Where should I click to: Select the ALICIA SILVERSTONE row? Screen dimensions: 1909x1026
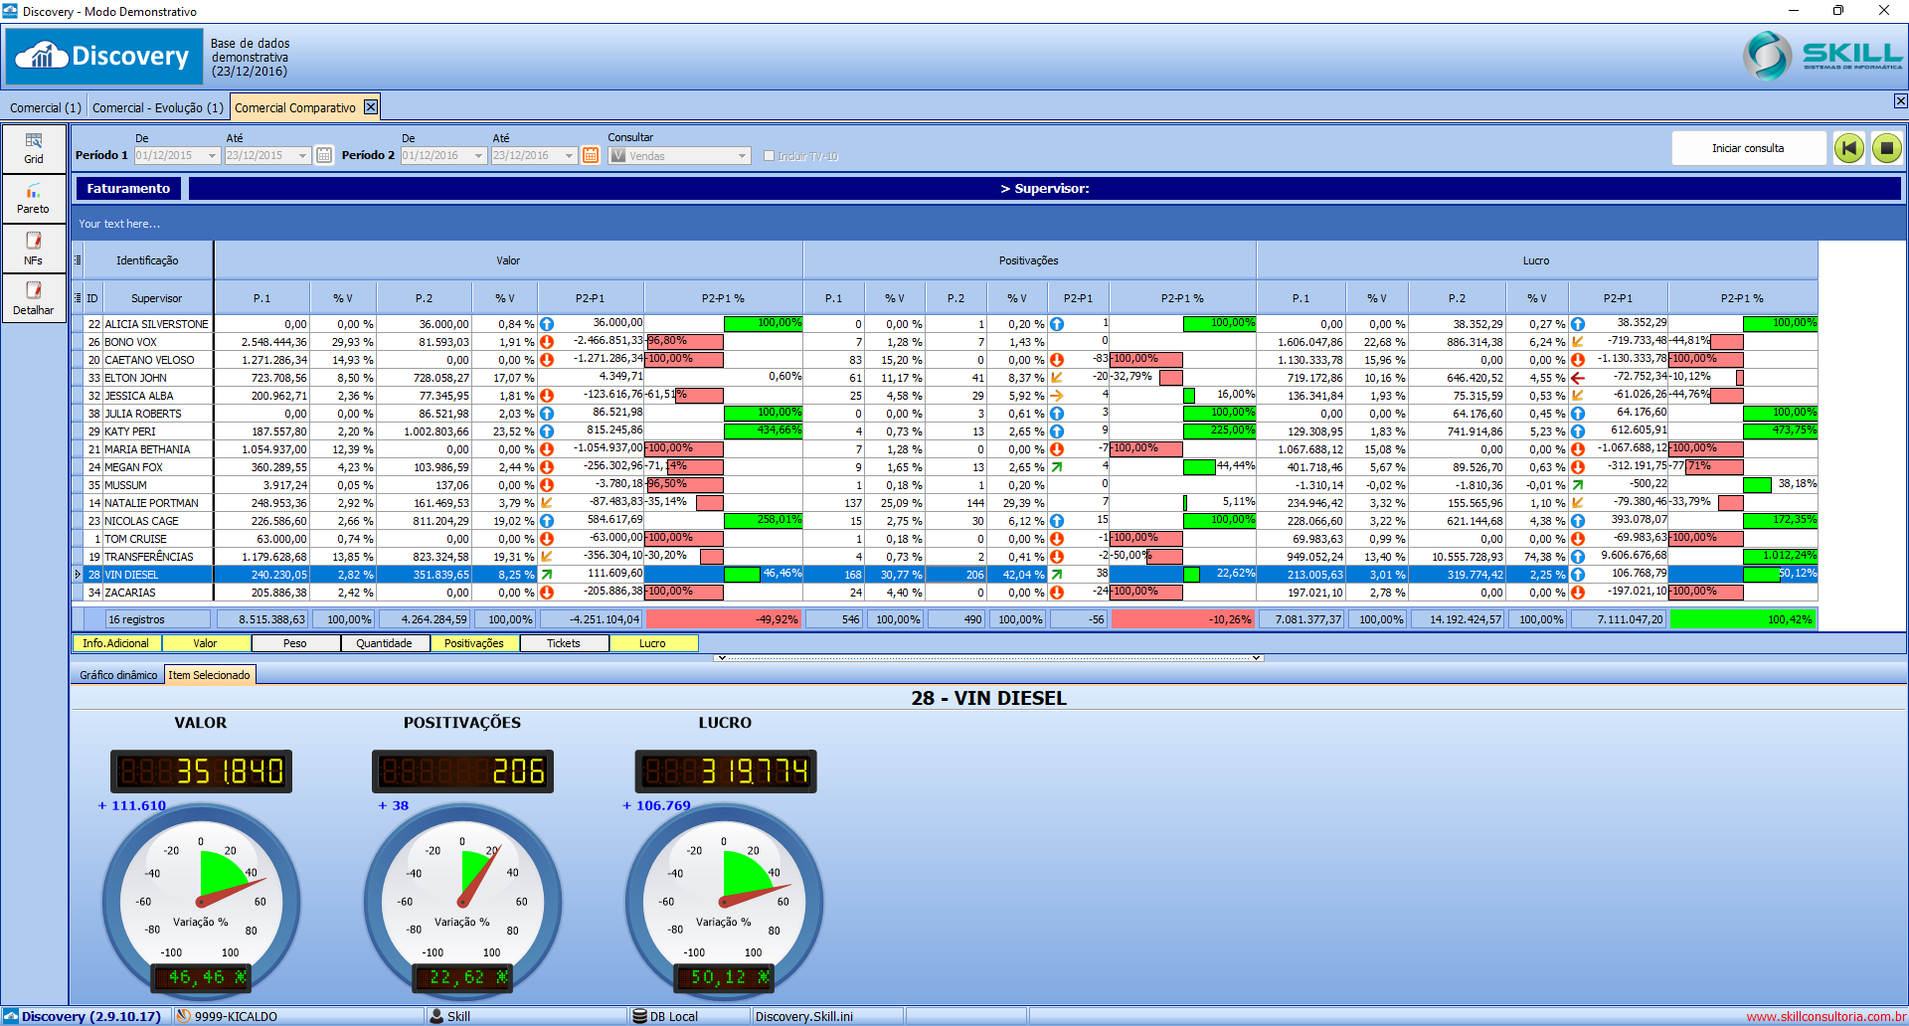(x=945, y=324)
